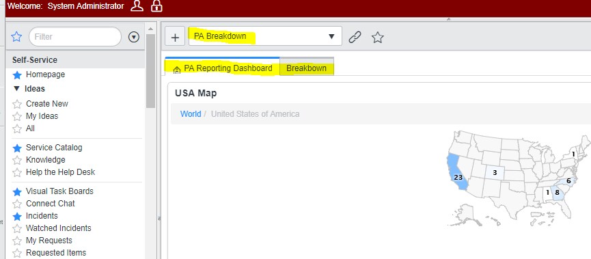591x259 pixels.
Task: Open Help the Help Desk
Action: (60, 172)
